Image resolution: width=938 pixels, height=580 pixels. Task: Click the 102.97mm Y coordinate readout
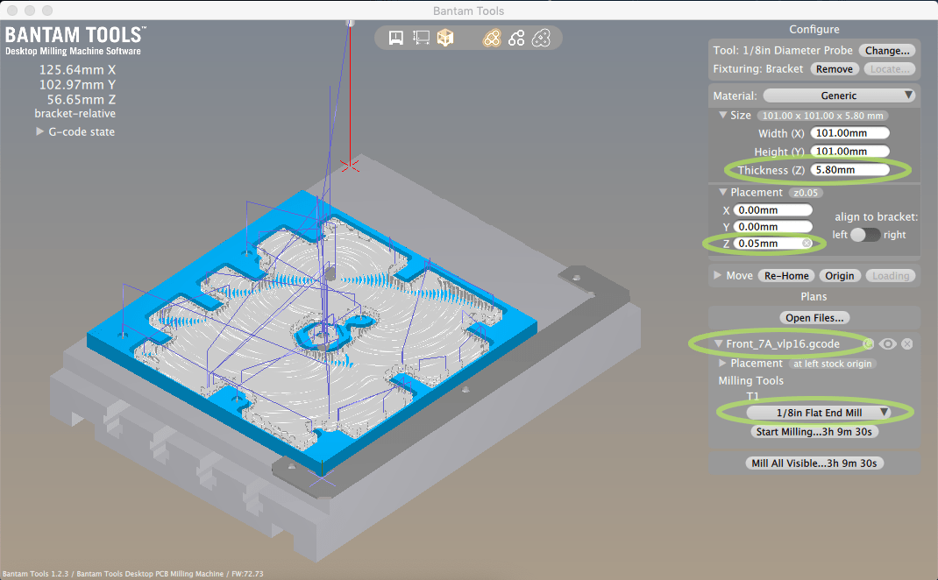(x=77, y=85)
